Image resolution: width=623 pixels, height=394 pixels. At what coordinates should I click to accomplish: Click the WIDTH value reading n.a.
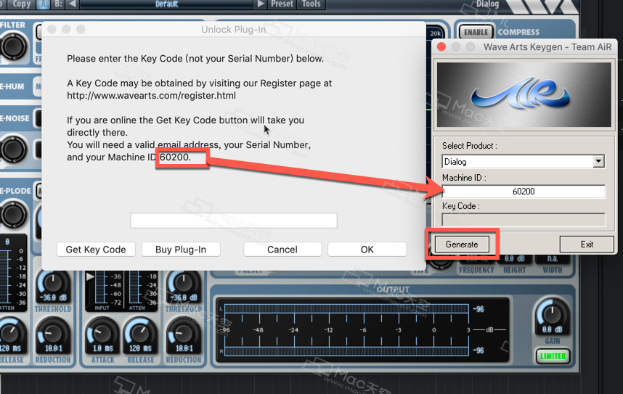click(553, 258)
